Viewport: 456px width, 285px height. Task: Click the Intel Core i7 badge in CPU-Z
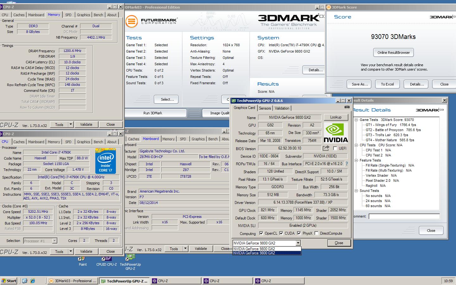105,161
